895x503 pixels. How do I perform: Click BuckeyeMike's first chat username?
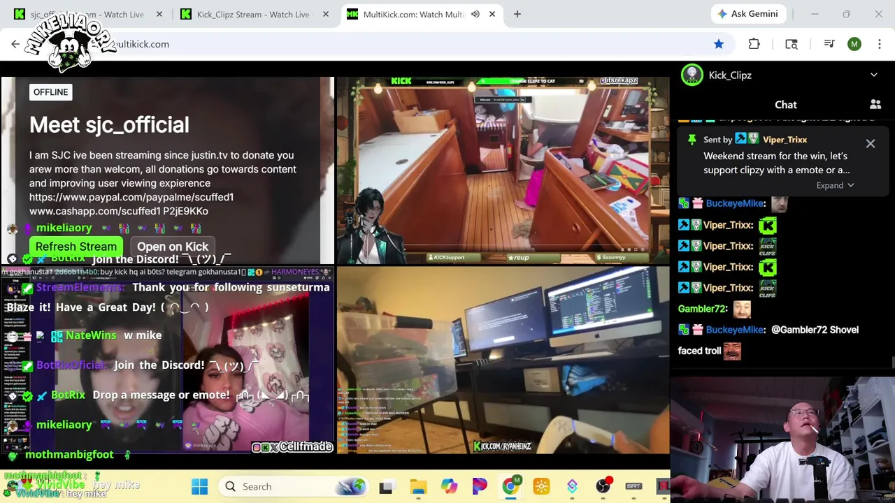[735, 203]
